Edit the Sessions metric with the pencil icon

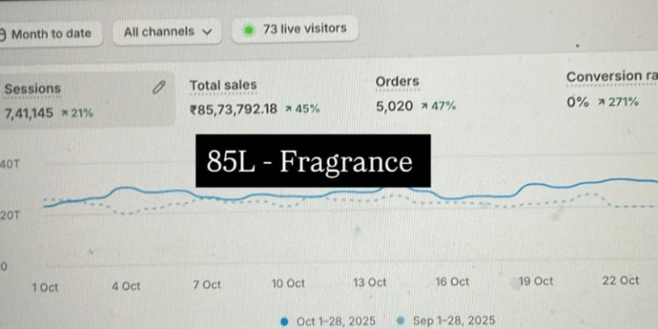[159, 87]
